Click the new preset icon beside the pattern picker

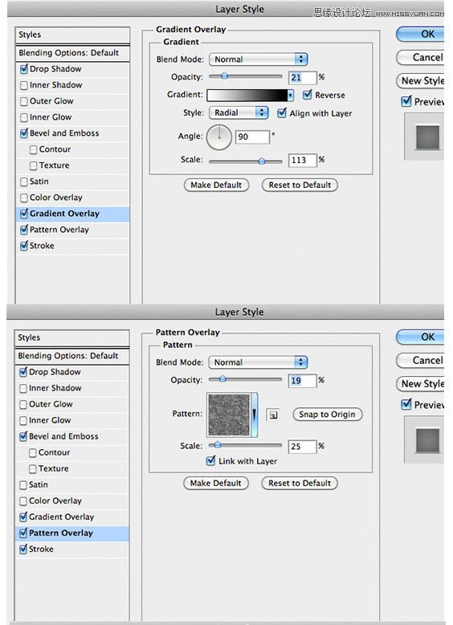point(273,415)
